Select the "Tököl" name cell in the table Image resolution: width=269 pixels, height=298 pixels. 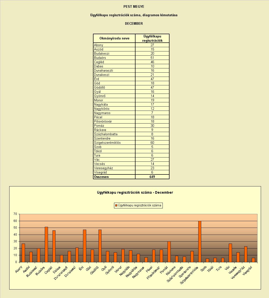click(x=114, y=151)
